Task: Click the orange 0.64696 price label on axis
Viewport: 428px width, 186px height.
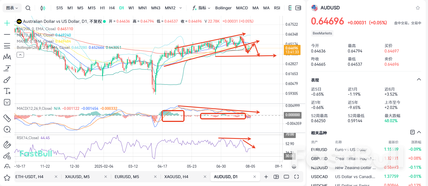Action: (x=292, y=50)
